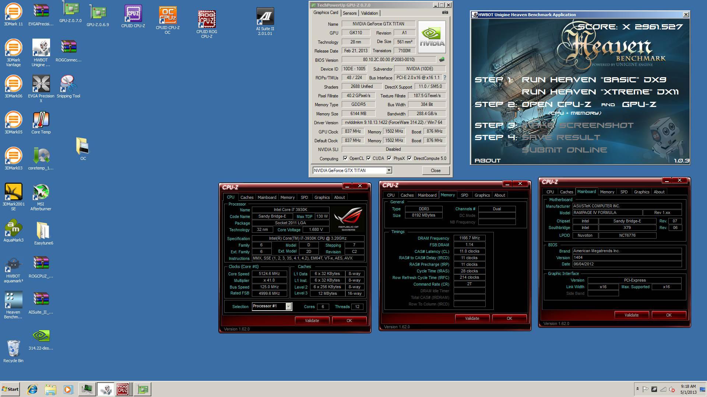Click Validate in Mainboard CPU-Z window
The image size is (707, 397).
tap(632, 315)
